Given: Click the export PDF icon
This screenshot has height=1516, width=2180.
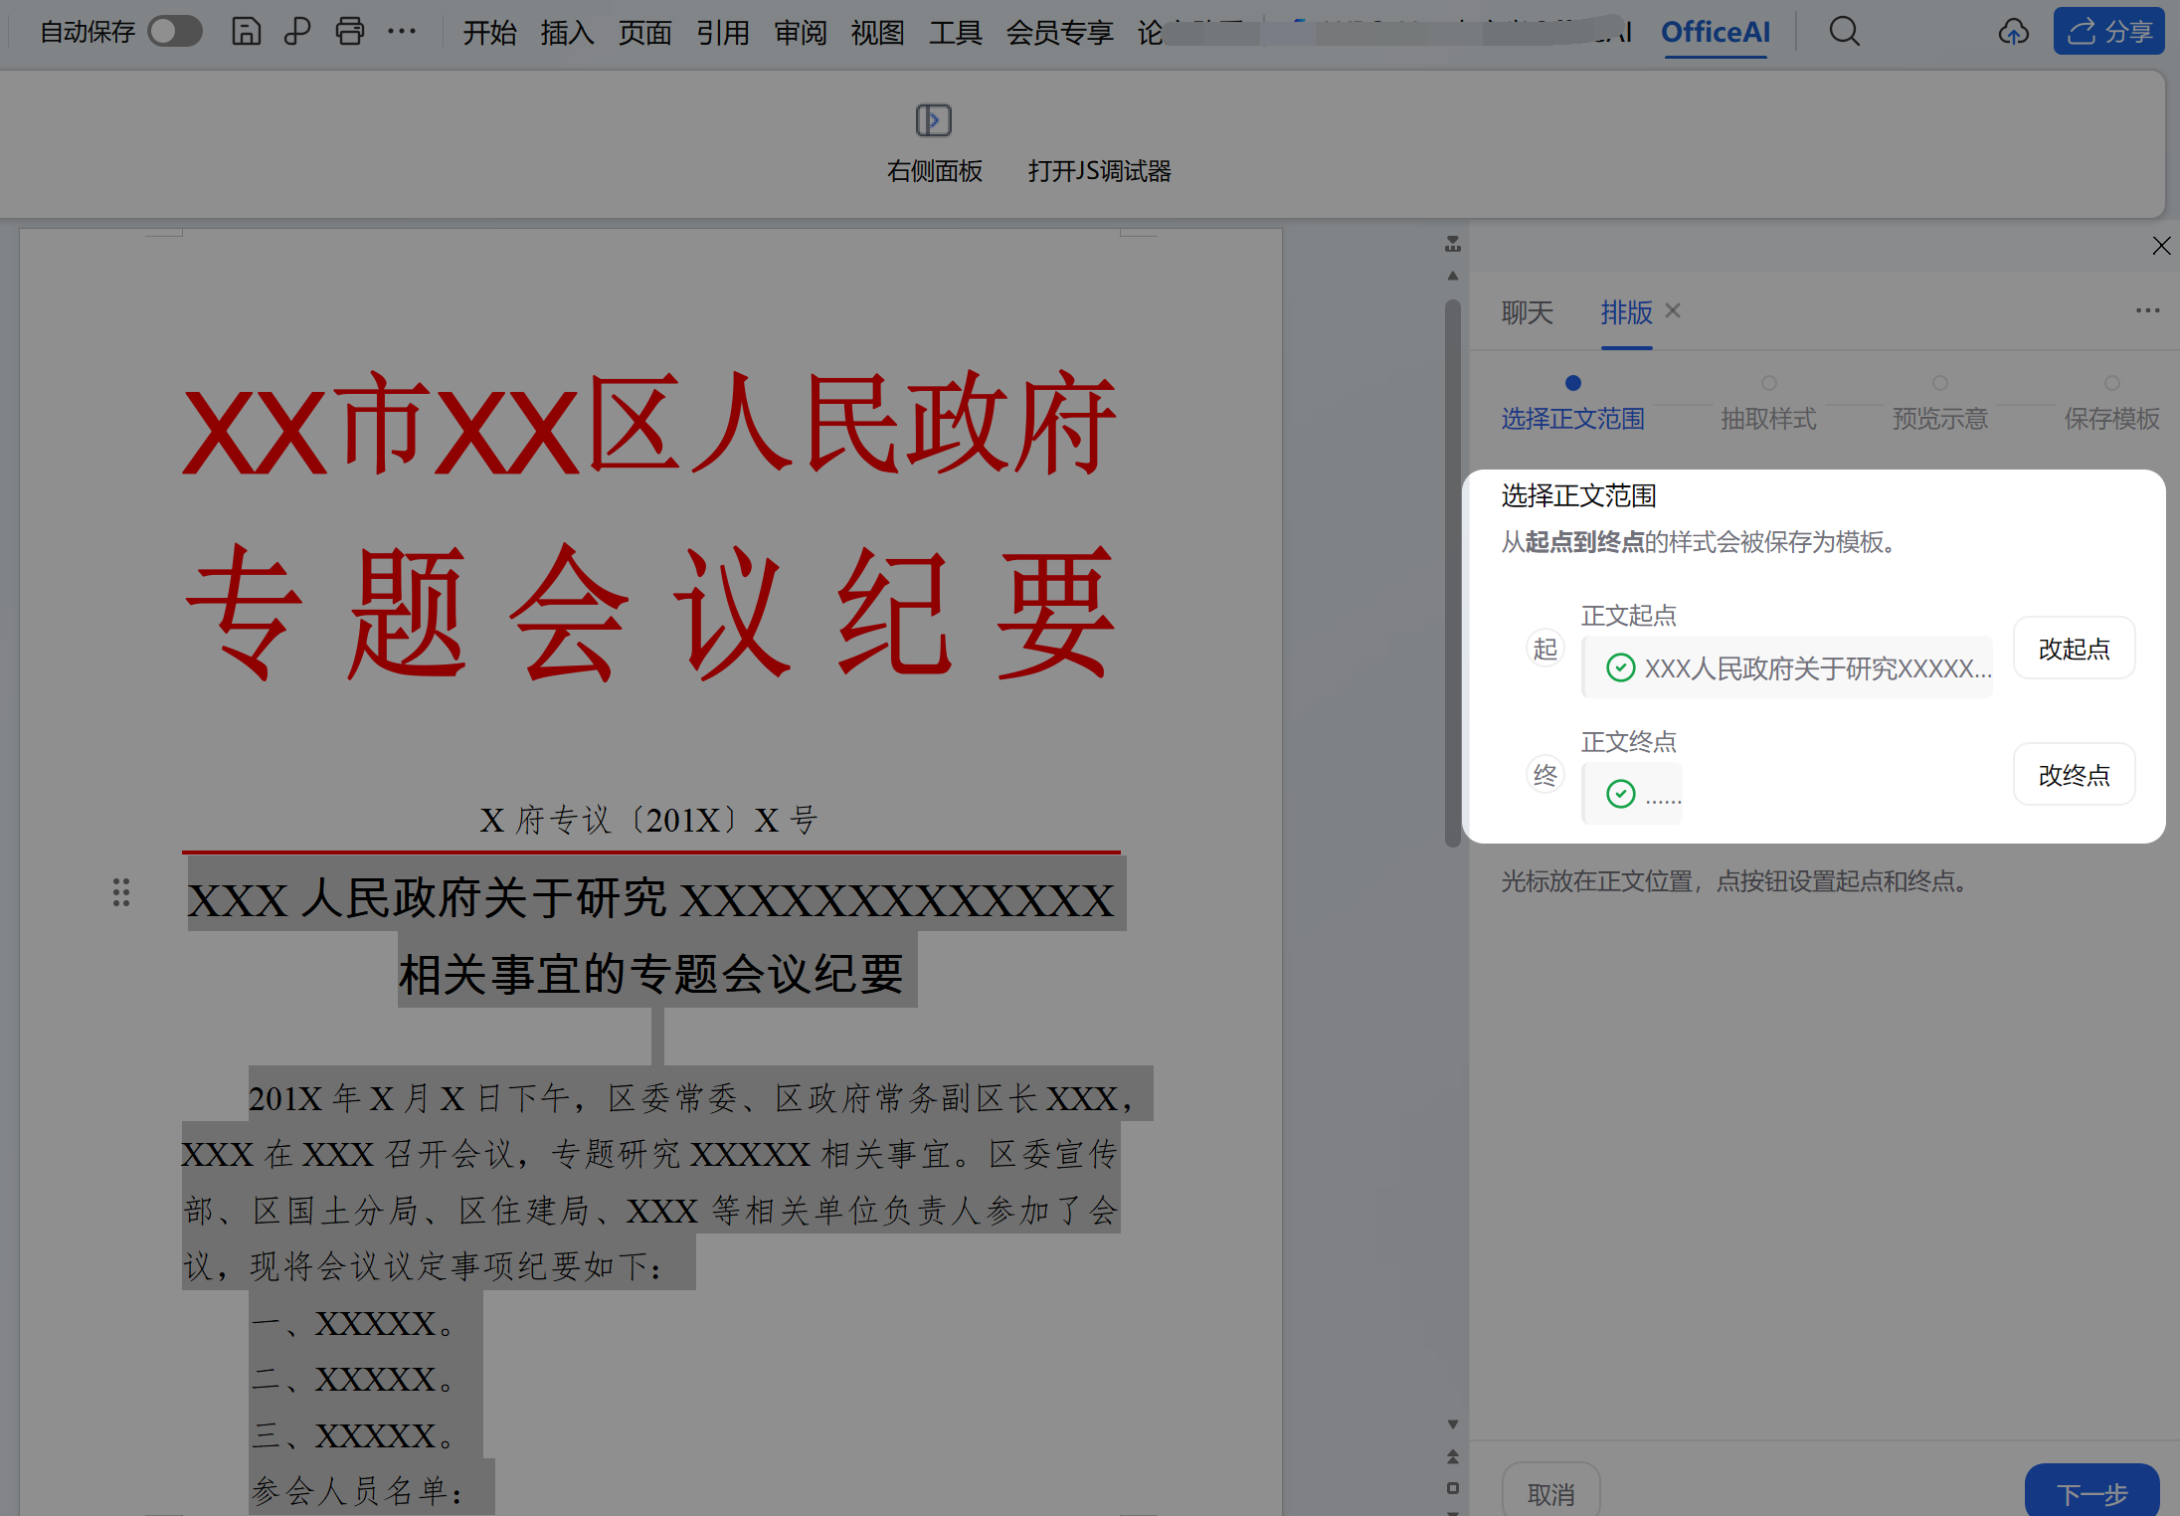Looking at the screenshot, I should pyautogui.click(x=297, y=32).
